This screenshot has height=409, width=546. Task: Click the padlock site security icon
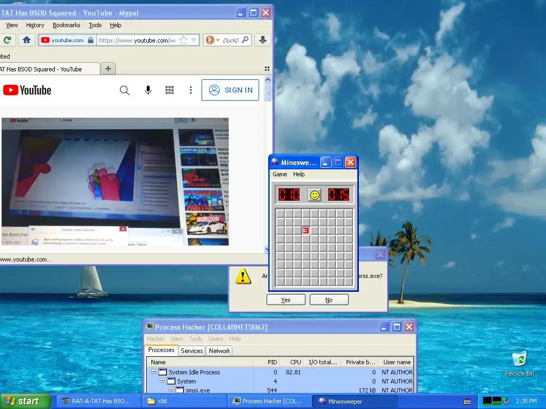(91, 40)
